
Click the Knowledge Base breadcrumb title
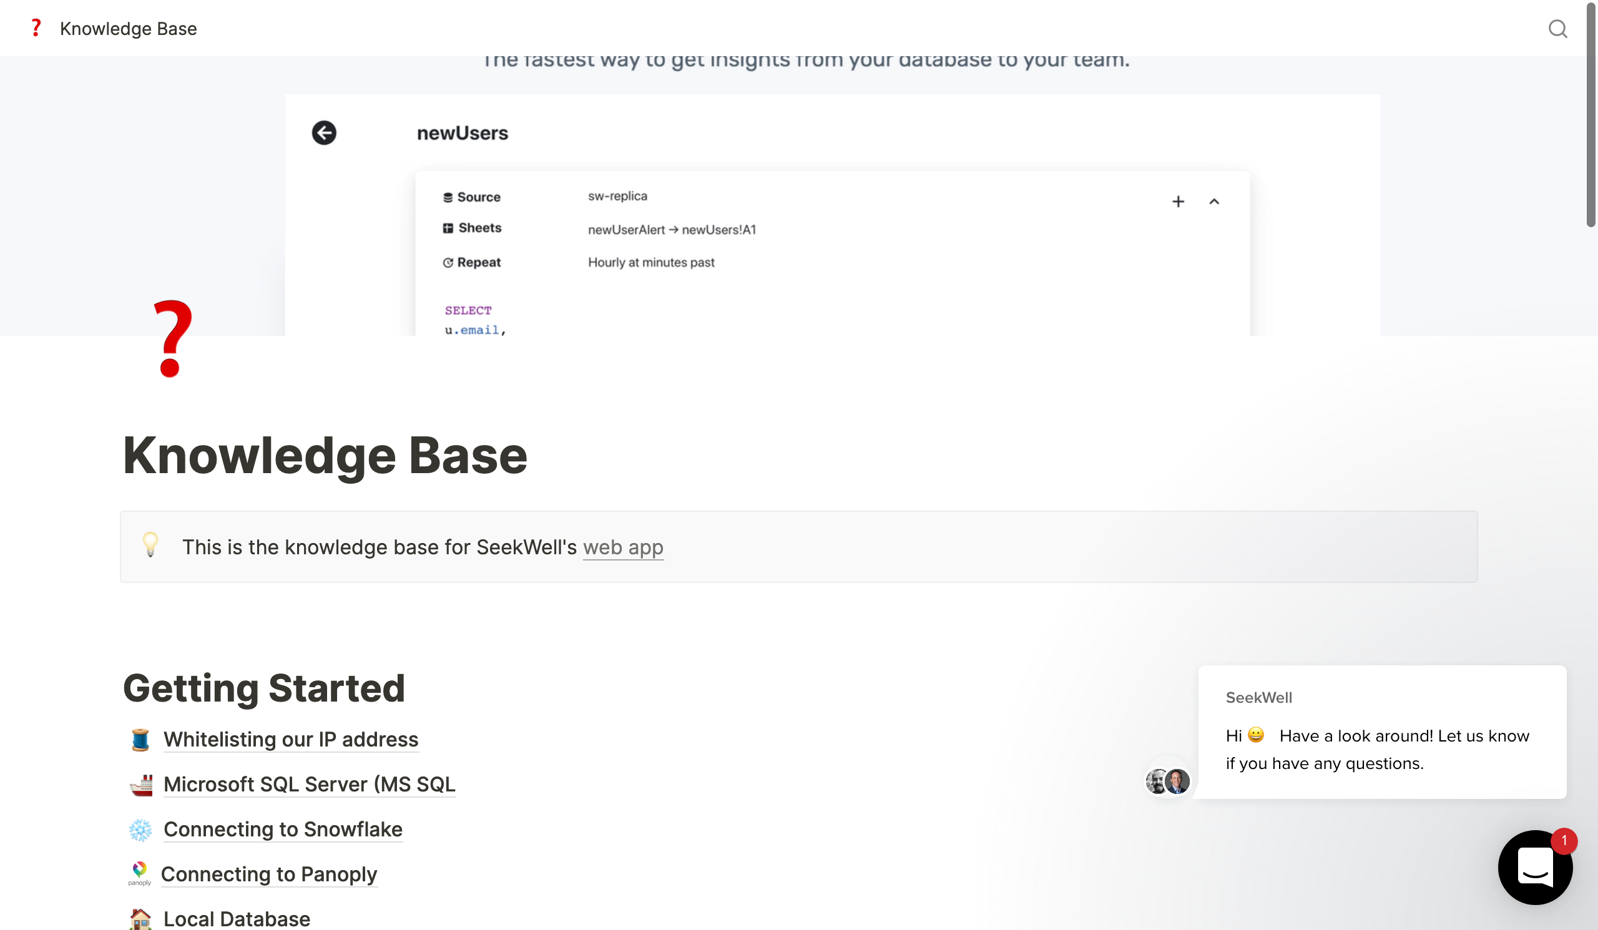pyautogui.click(x=128, y=29)
